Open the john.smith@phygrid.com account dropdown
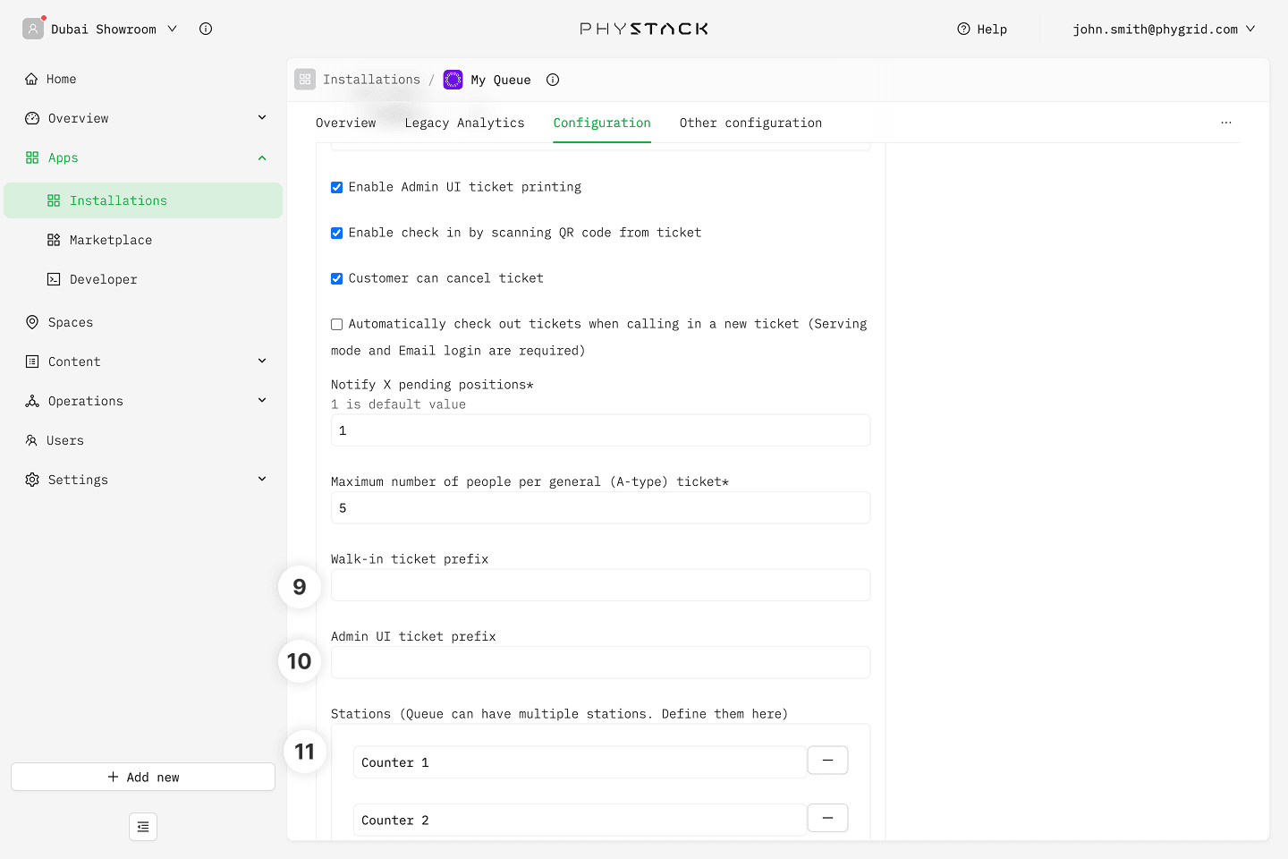Image resolution: width=1288 pixels, height=859 pixels. [1164, 30]
